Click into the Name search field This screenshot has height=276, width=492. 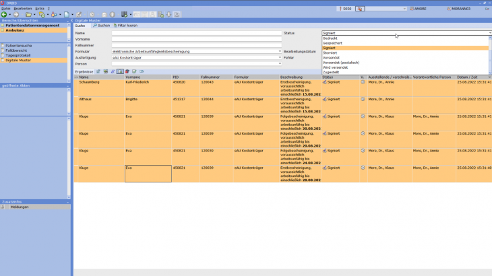195,32
